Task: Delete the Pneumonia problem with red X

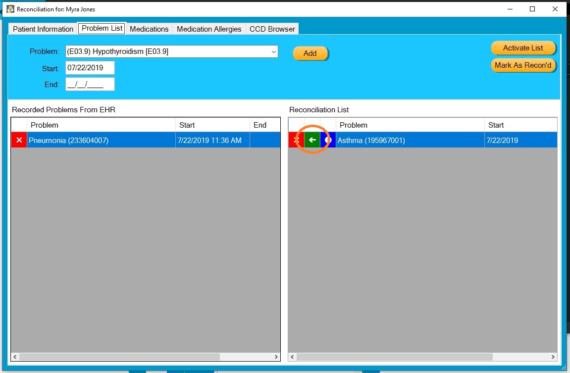Action: [x=19, y=140]
